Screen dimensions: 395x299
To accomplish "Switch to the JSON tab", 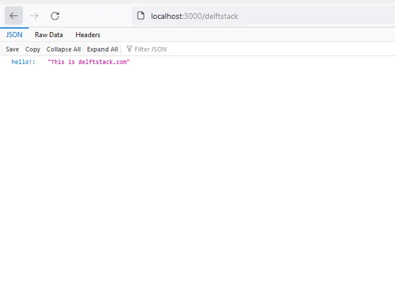I will coord(14,35).
